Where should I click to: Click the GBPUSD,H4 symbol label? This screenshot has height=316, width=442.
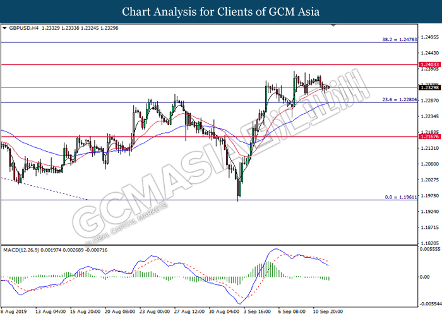click(x=23, y=28)
